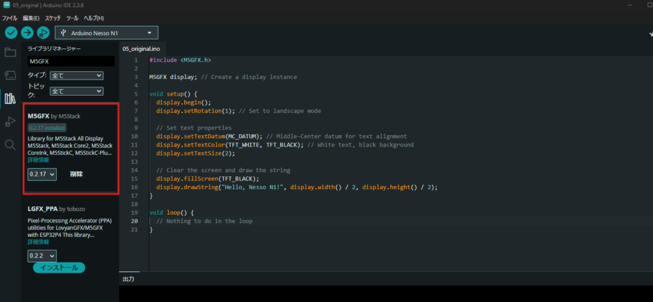
Task: Open the Boards Manager sidebar icon
Action: [10, 75]
